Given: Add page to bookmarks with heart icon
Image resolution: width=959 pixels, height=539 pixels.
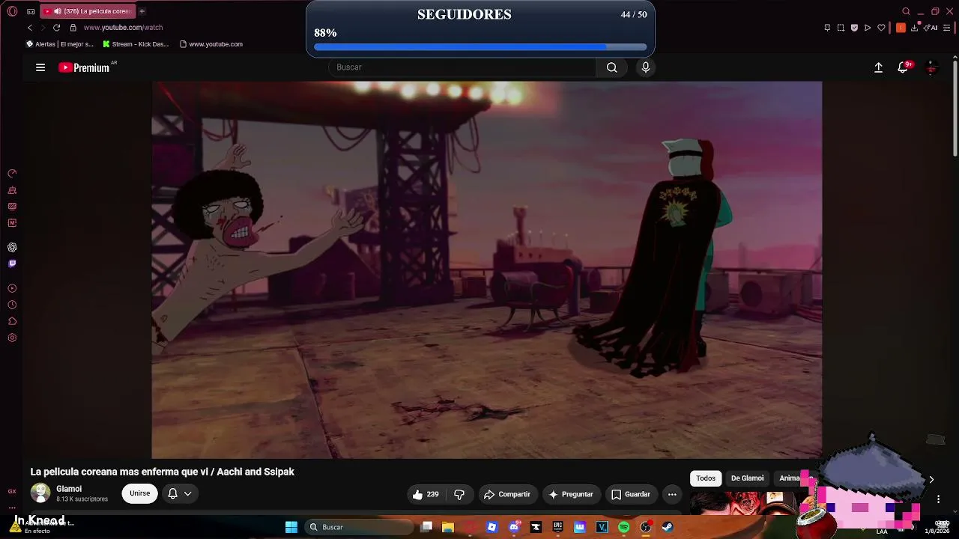Looking at the screenshot, I should coord(881,28).
